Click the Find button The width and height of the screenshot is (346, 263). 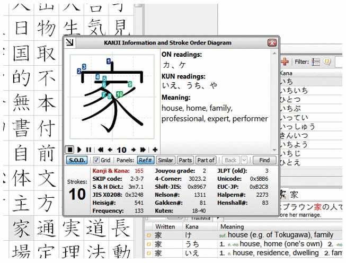click(x=264, y=160)
